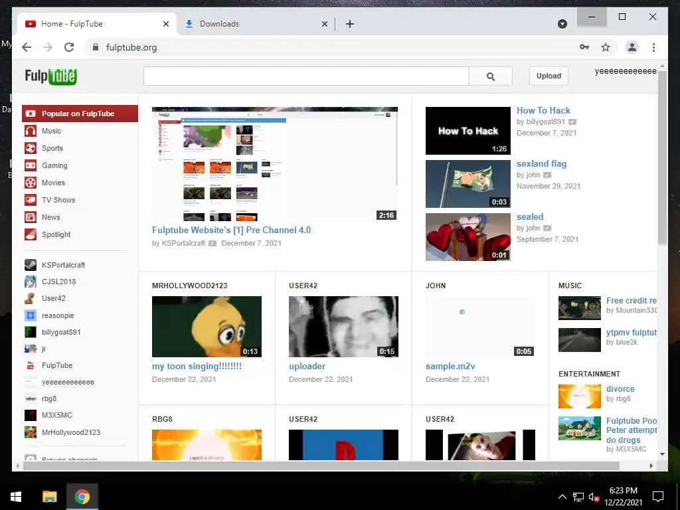Viewport: 680px width, 510px height.
Task: Open File Explorer from taskbar
Action: coord(49,497)
